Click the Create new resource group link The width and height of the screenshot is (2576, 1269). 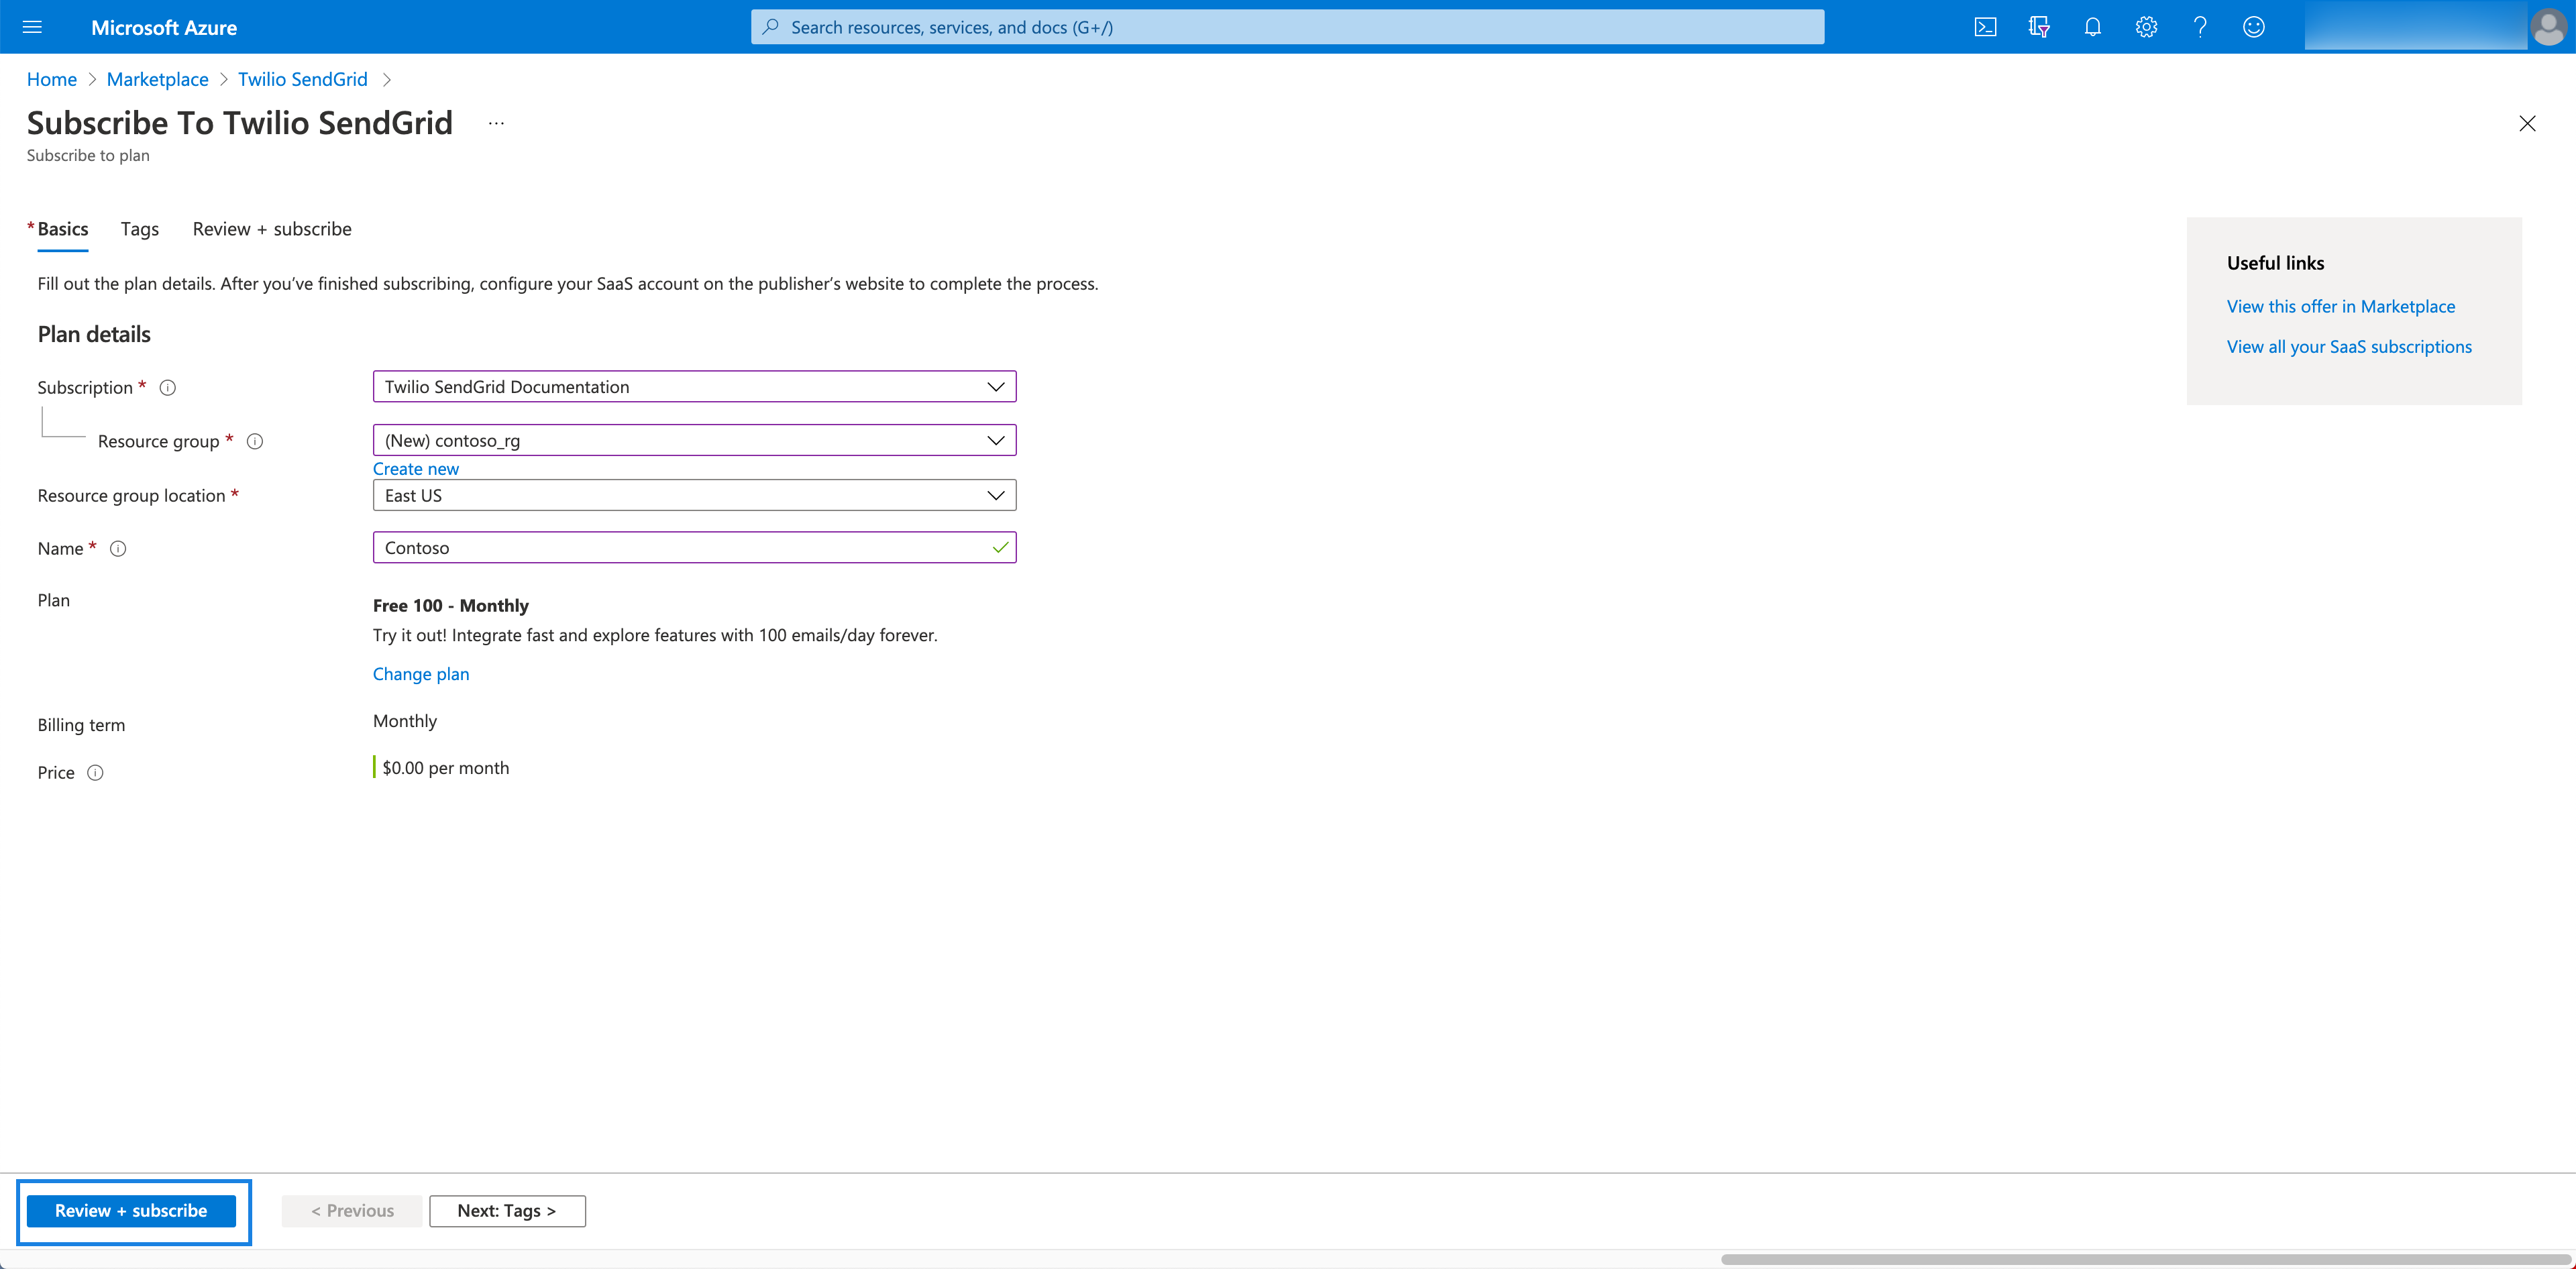pyautogui.click(x=416, y=468)
